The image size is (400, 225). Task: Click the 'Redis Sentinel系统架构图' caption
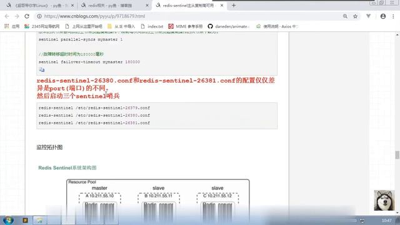click(67, 167)
